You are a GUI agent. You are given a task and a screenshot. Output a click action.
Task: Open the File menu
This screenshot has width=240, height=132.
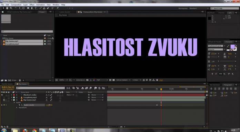pos(2,5)
